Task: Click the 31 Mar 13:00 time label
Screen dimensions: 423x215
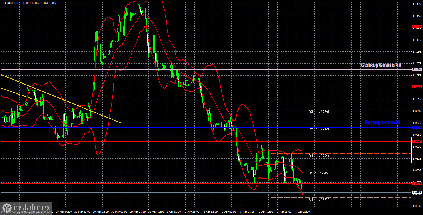Action: [156, 212]
